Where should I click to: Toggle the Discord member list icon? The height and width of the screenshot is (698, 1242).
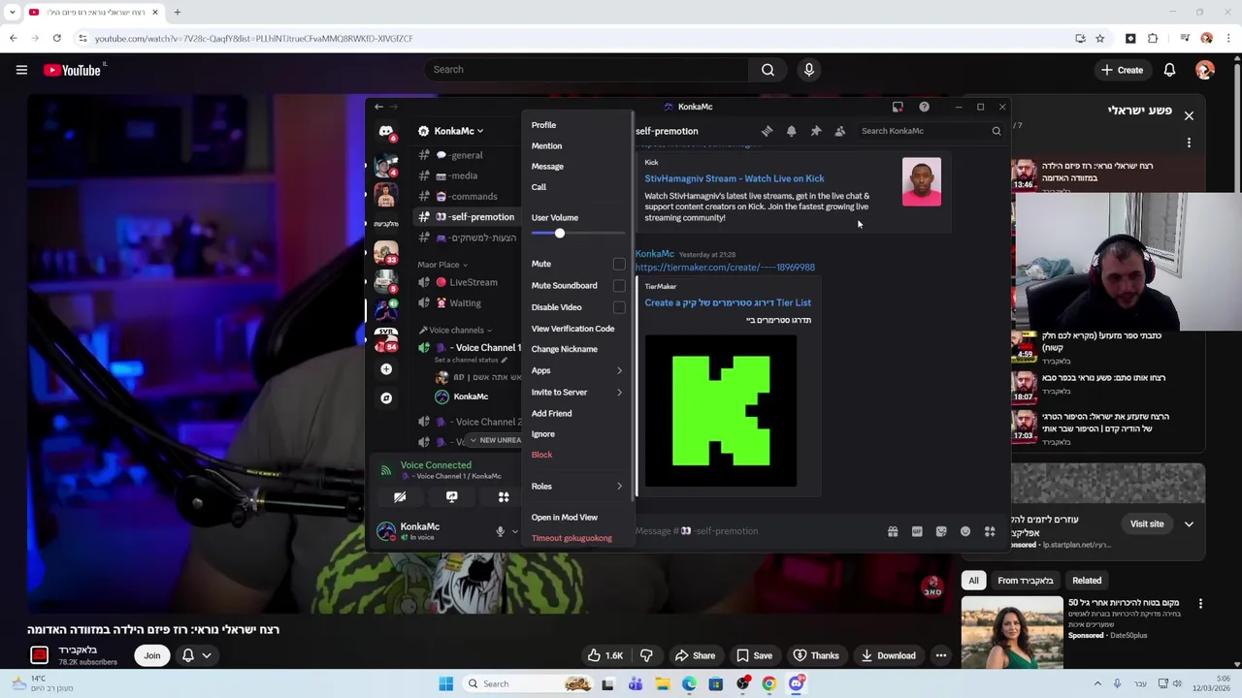click(839, 131)
